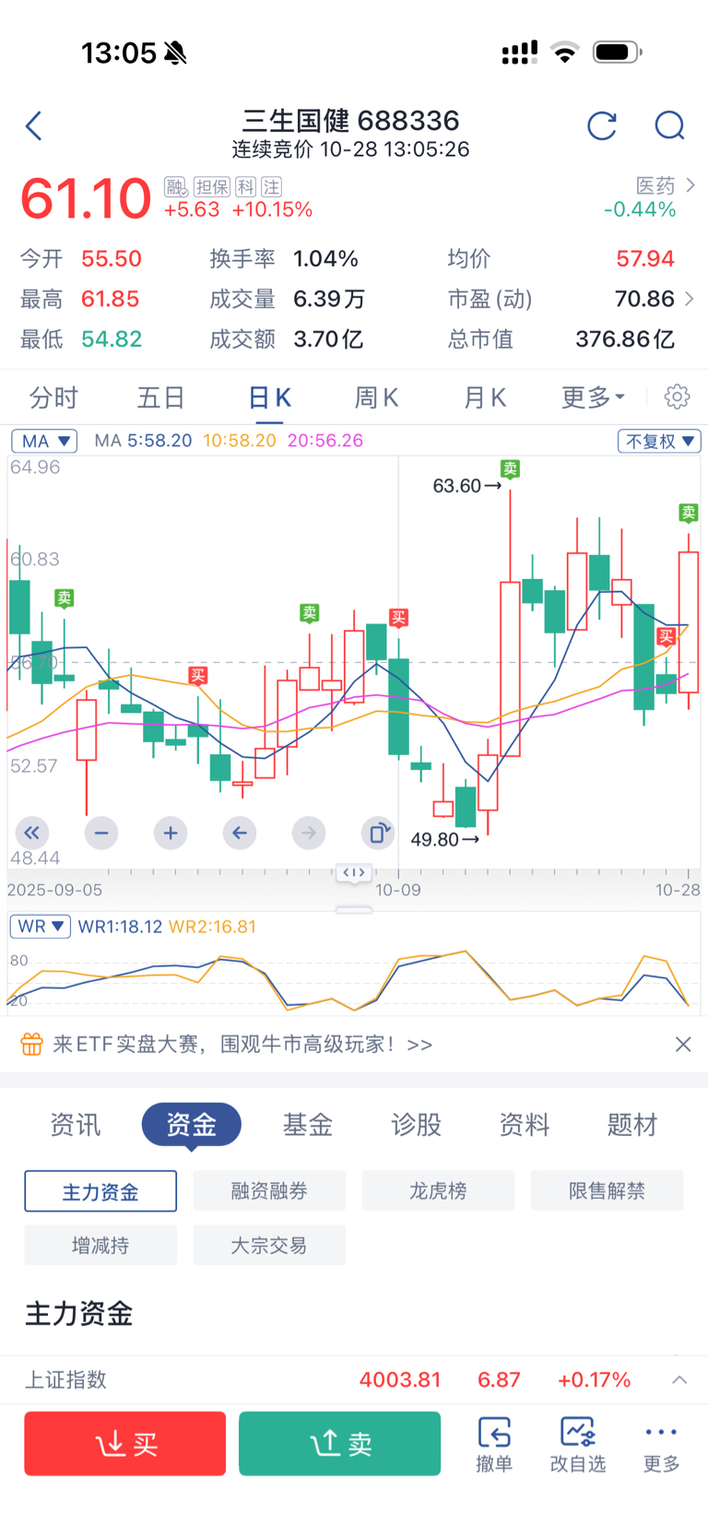Zoom out chart with minus icon

101,834
